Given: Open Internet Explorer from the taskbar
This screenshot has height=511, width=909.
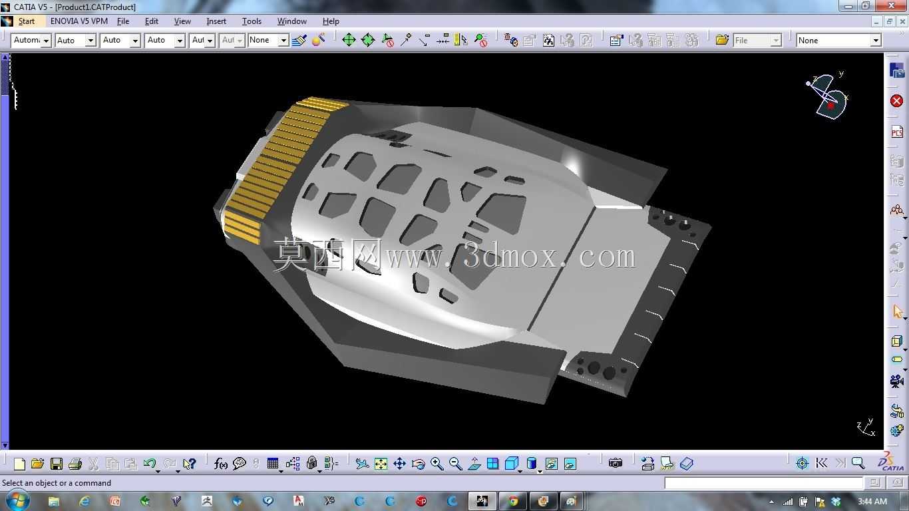Looking at the screenshot, I should tap(85, 501).
